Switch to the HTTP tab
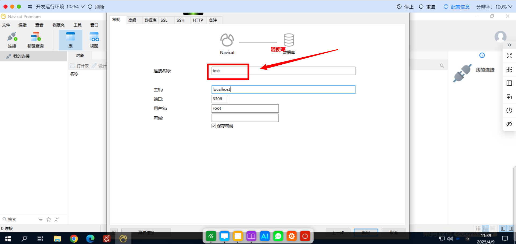 [198, 20]
